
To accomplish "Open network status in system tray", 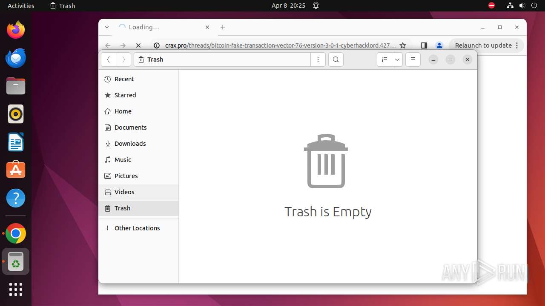I will (x=510, y=6).
